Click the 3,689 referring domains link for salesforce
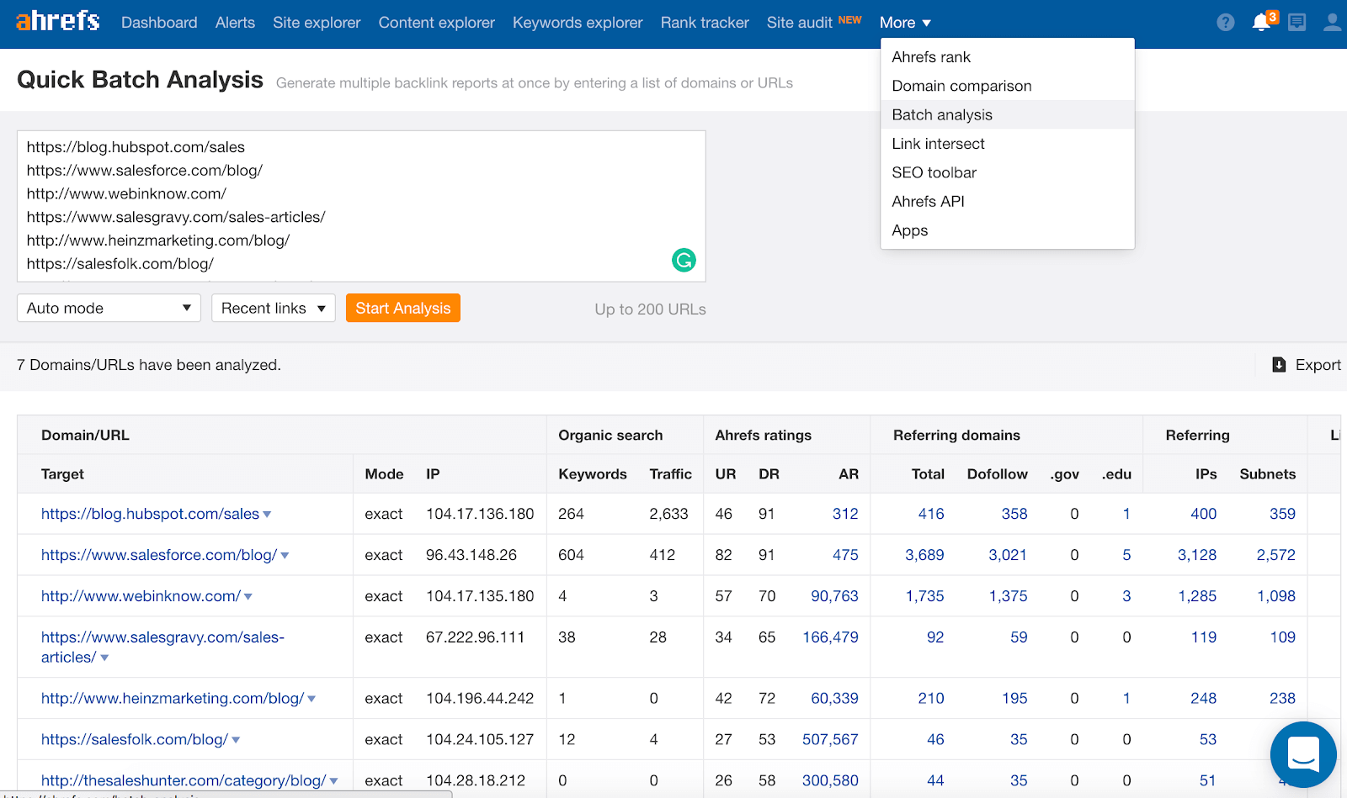This screenshot has width=1347, height=798. [x=924, y=555]
